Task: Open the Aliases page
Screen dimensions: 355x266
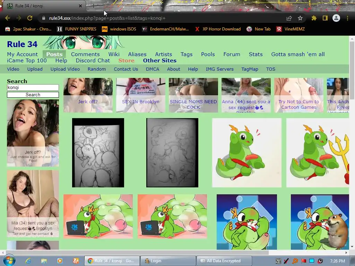Action: tap(137, 54)
